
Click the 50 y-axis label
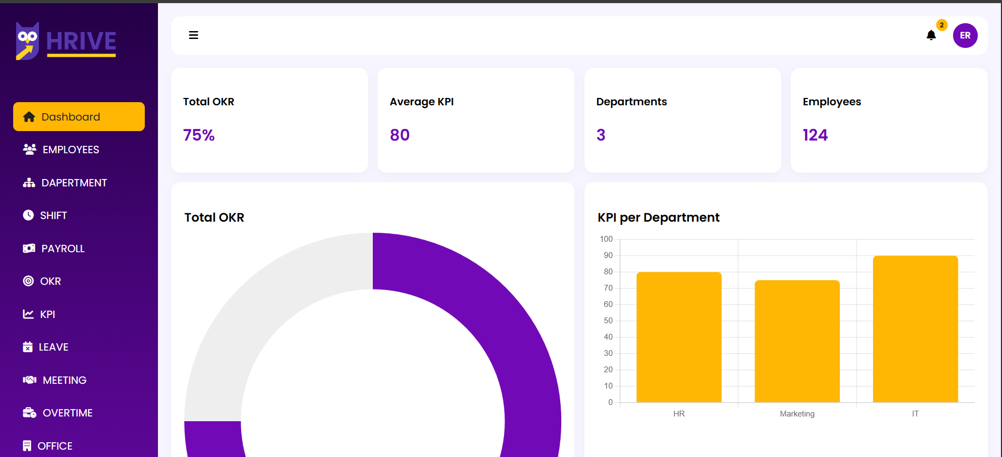coord(608,321)
